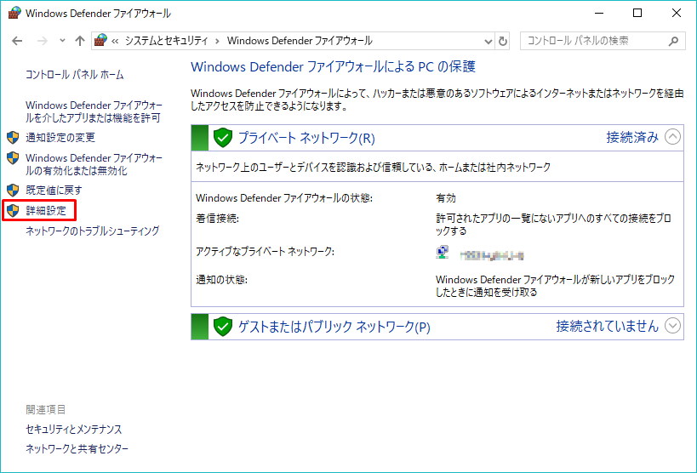
Task: Click the shield icon beside 詳細設定
Action: (13, 210)
